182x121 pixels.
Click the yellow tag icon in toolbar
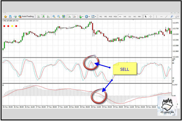[5, 17]
